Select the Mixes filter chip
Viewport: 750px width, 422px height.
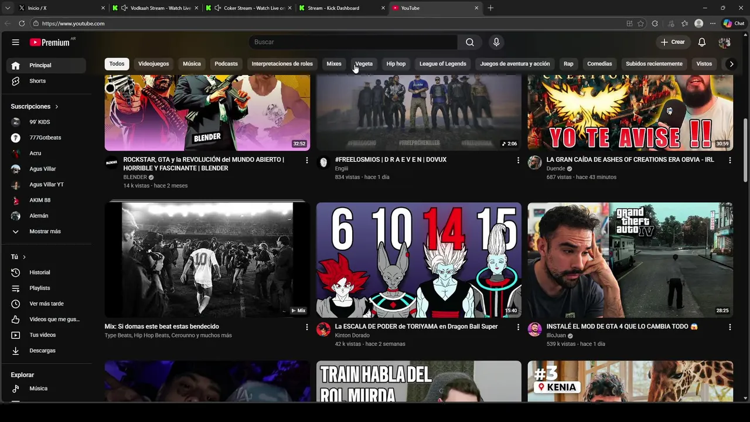[334, 64]
